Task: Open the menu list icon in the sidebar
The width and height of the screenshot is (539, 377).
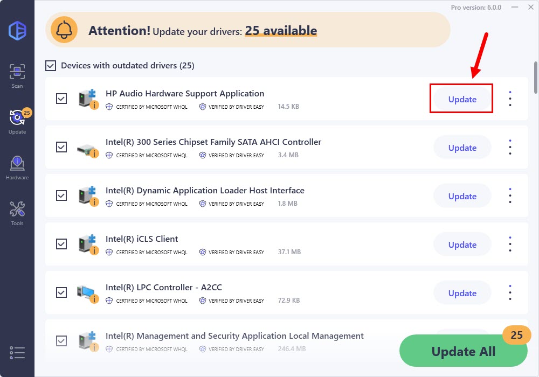Action: tap(17, 353)
